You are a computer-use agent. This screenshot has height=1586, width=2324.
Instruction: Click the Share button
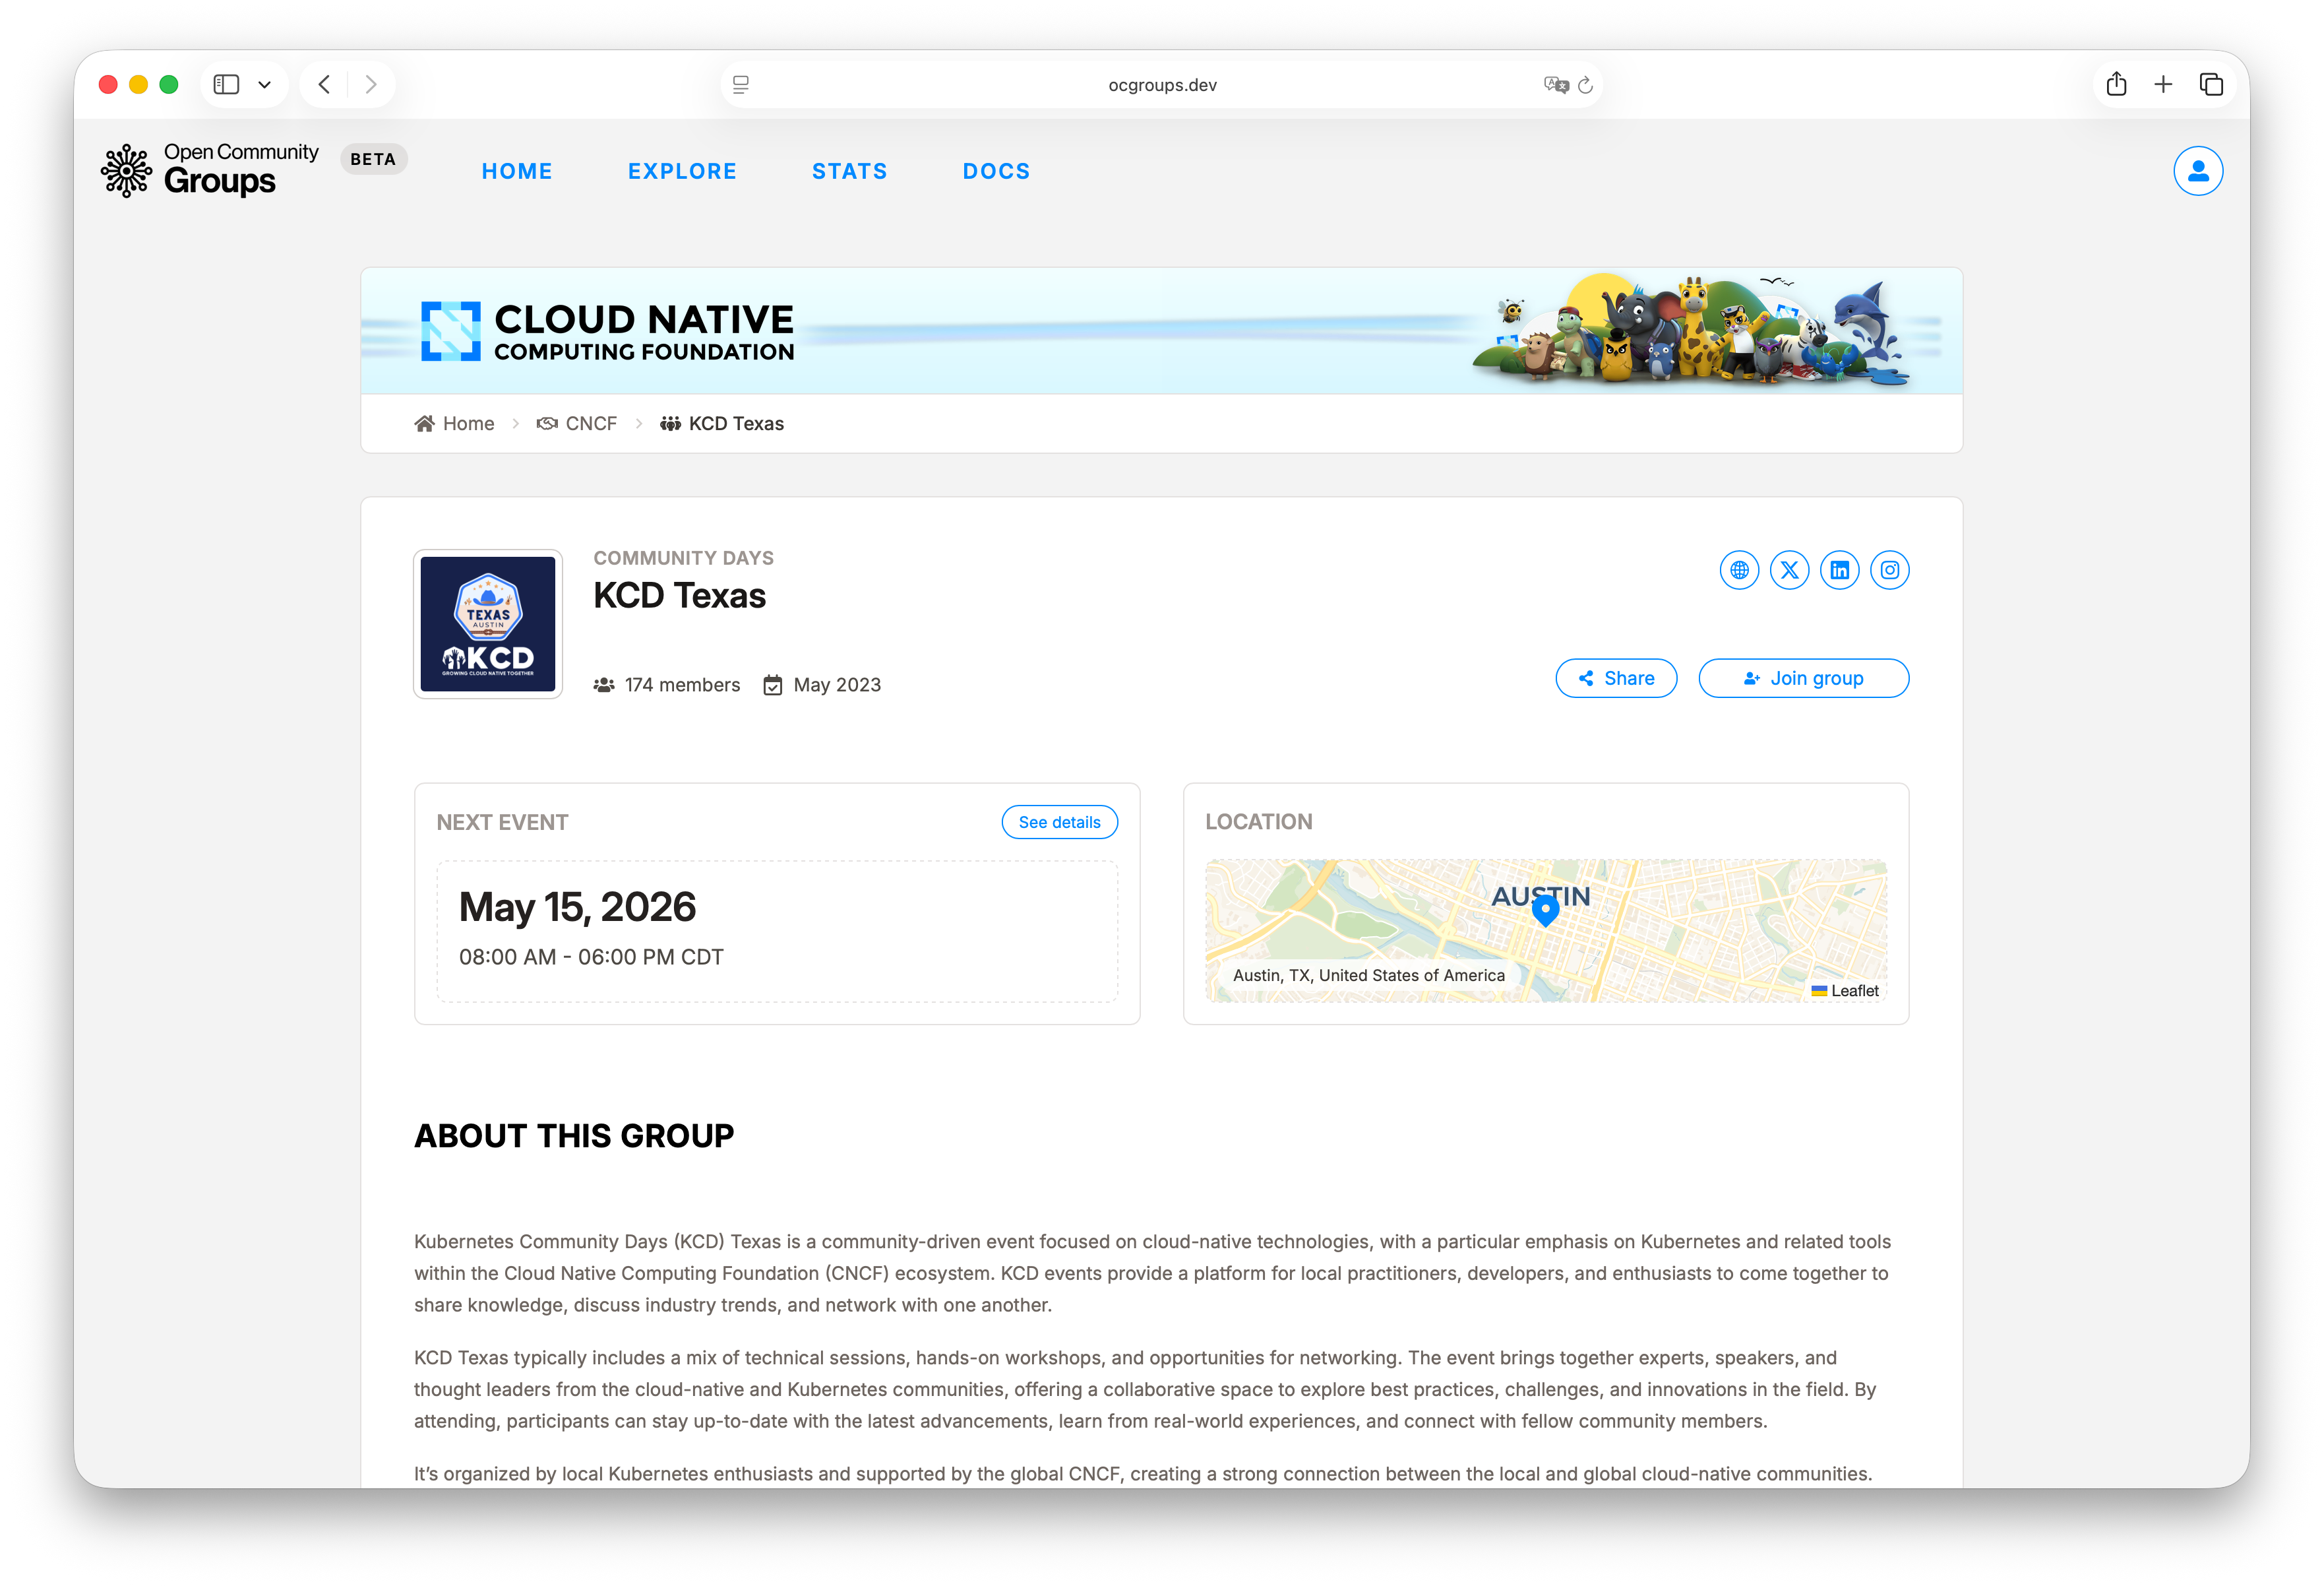[1616, 678]
